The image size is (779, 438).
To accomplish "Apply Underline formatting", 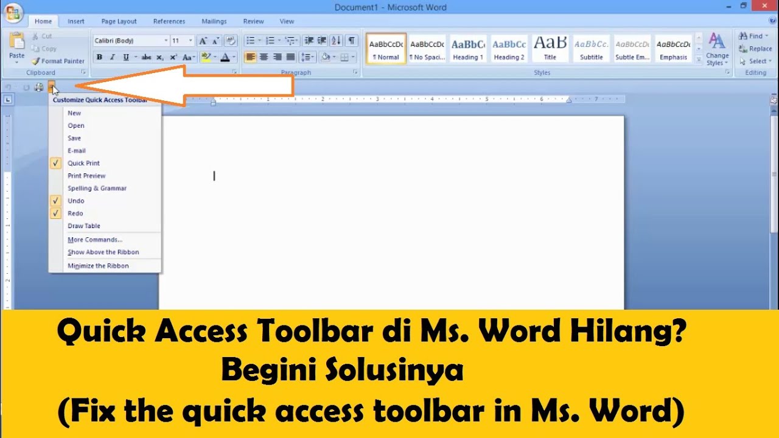I will [x=126, y=57].
